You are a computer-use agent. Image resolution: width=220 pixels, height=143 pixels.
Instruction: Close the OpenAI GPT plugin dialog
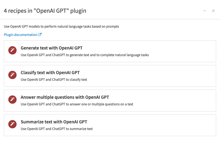(213, 11)
